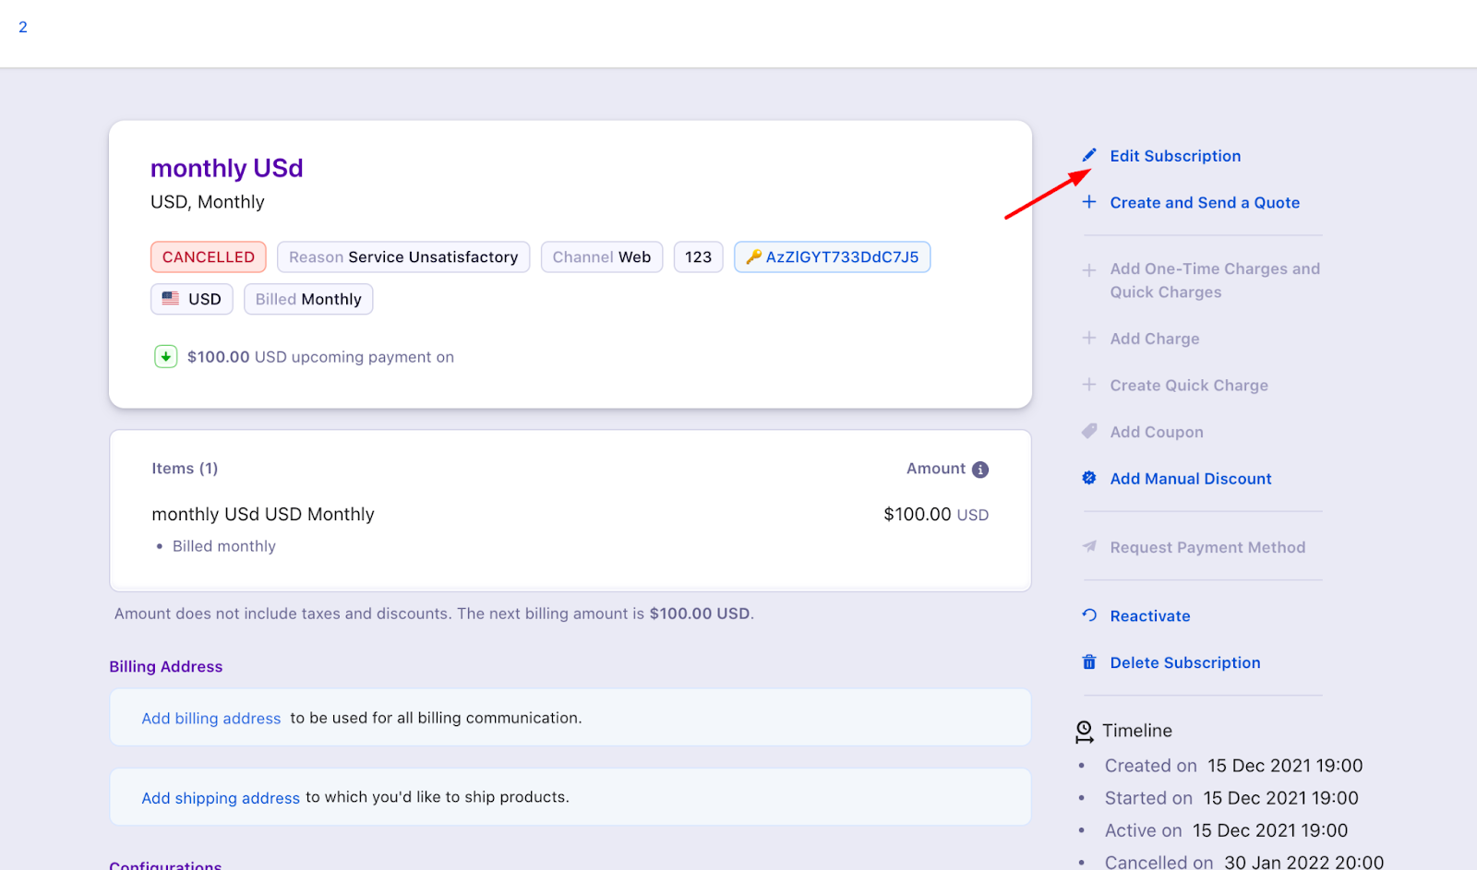
Task: Click the Timeline clock icon
Action: 1084,730
